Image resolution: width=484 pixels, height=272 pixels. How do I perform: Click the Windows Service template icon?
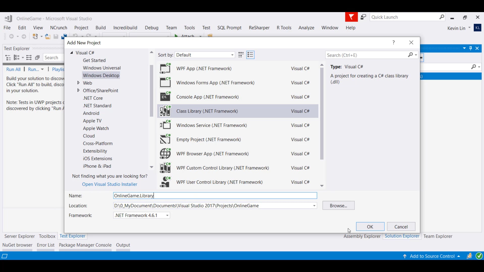tap(165, 125)
